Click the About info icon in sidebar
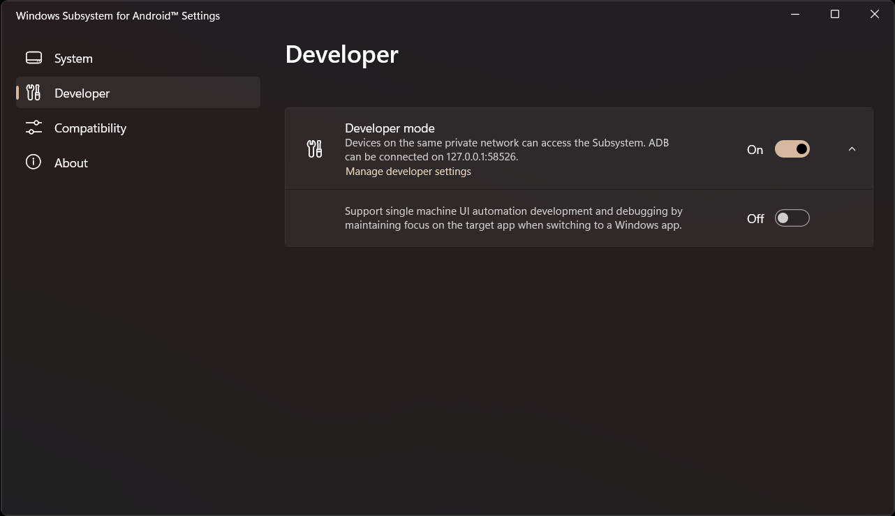Screen dimensions: 895x516 click(x=34, y=162)
